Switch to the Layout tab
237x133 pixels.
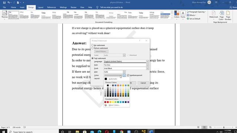[40, 7]
